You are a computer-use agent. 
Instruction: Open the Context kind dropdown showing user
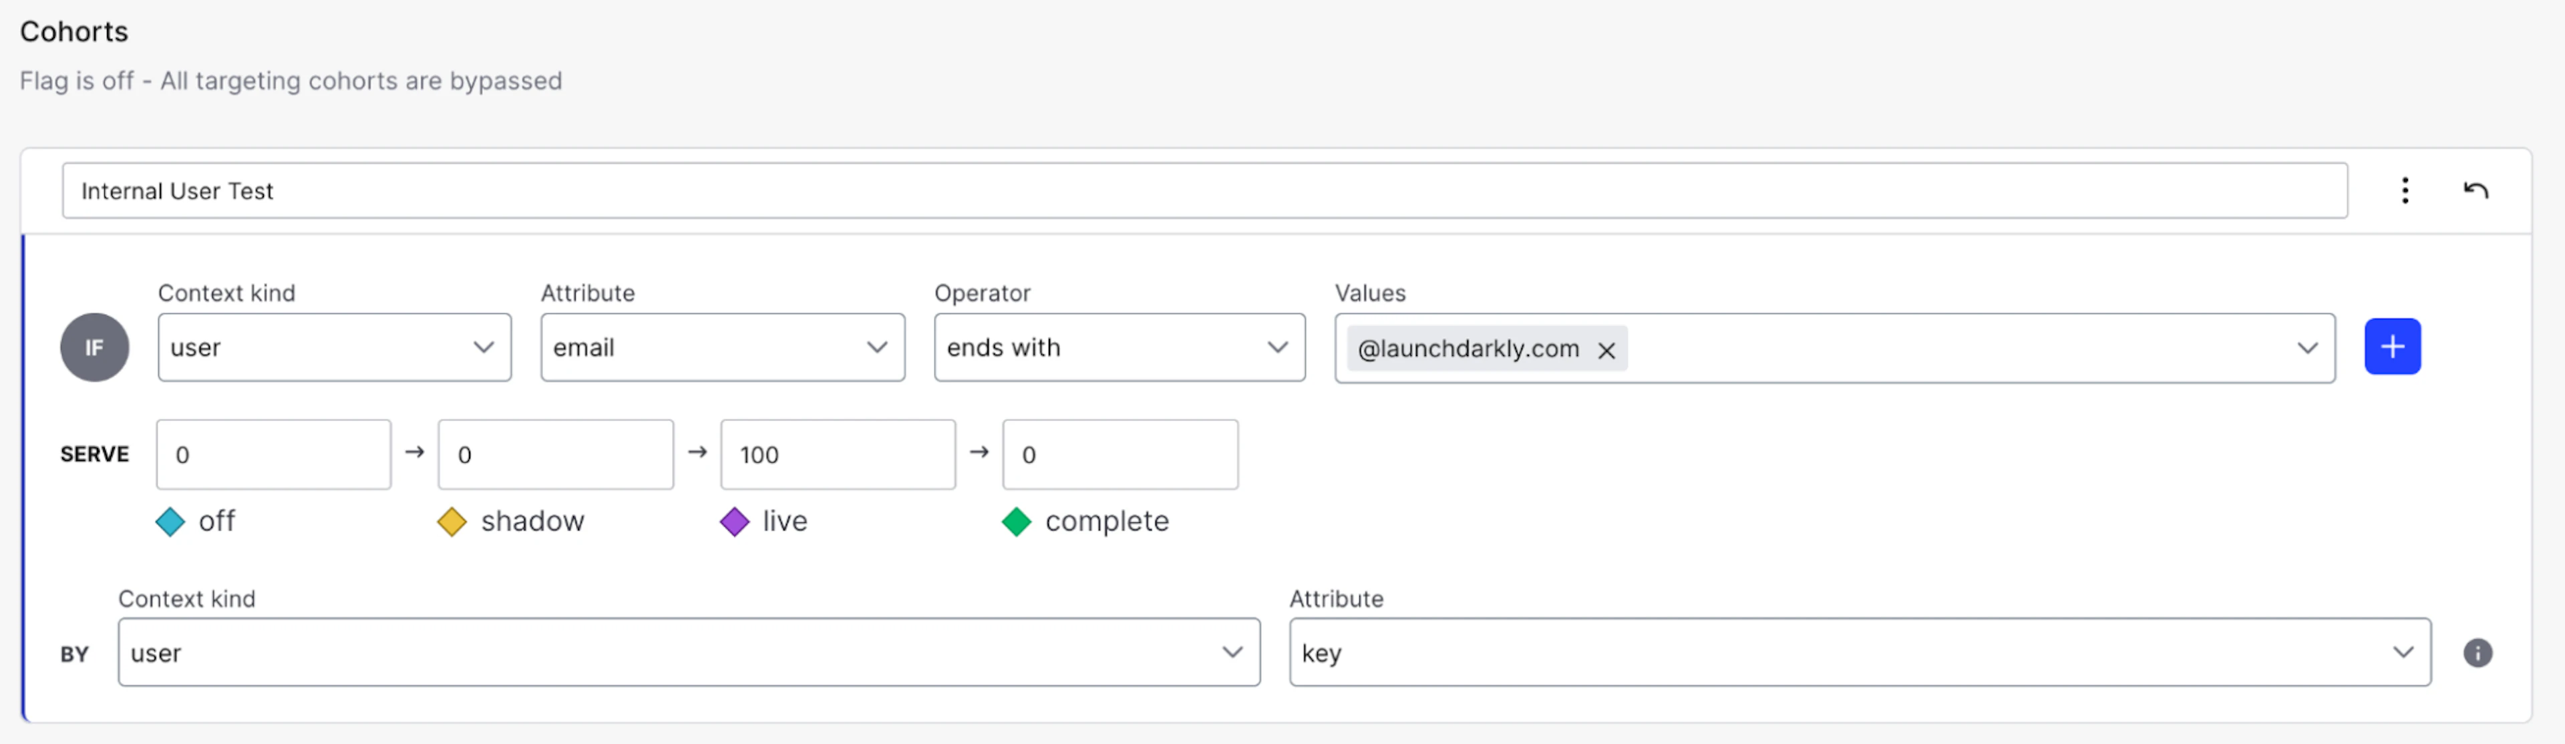pos(333,347)
